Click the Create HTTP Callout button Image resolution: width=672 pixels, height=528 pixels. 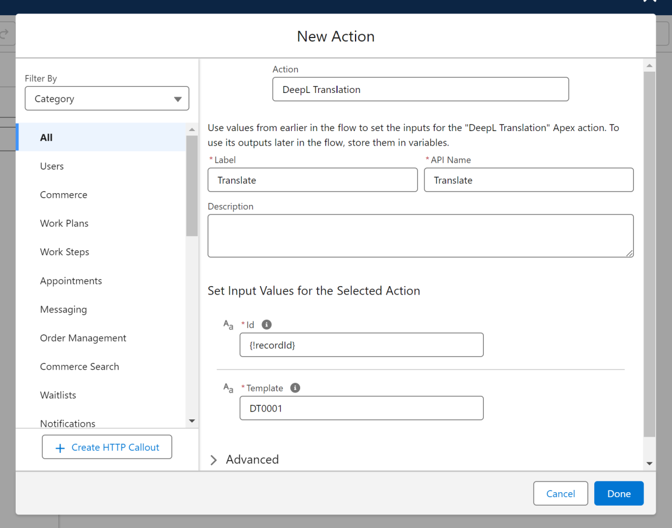pos(107,447)
